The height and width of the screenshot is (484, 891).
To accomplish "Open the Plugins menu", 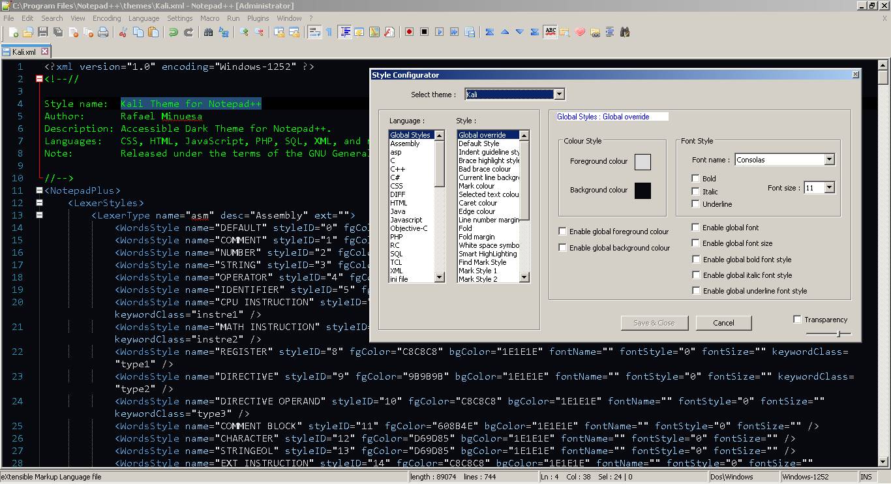I will click(x=258, y=18).
